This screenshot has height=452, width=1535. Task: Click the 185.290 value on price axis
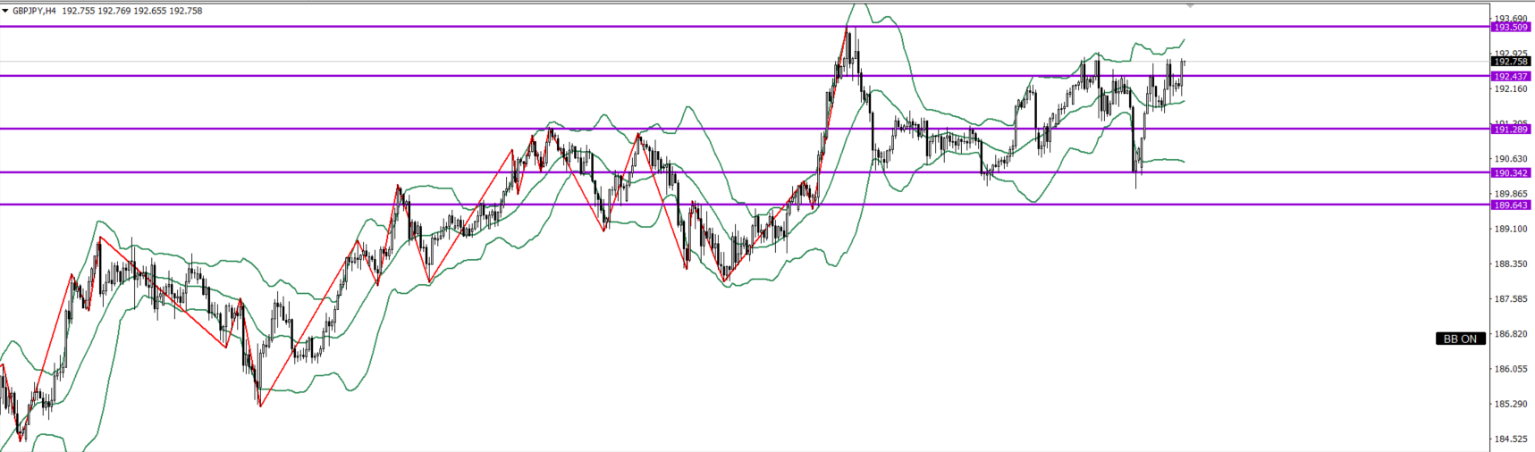tap(1510, 404)
